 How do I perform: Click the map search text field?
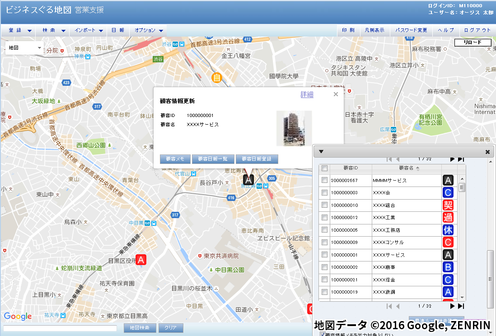tap(60, 328)
